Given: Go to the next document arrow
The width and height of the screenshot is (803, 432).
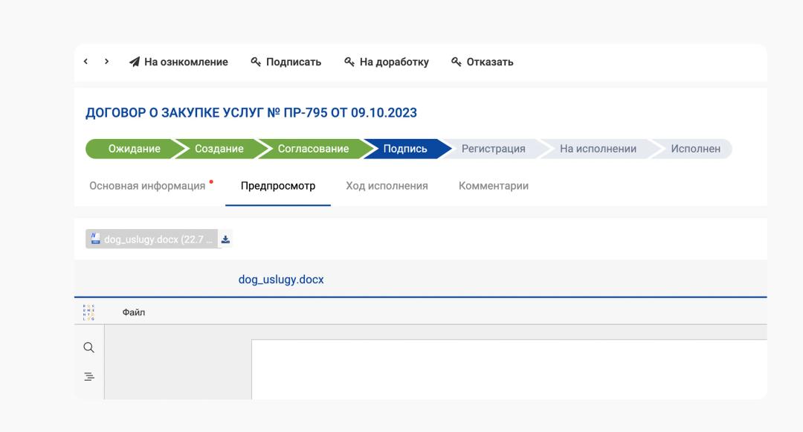Looking at the screenshot, I should [x=107, y=62].
